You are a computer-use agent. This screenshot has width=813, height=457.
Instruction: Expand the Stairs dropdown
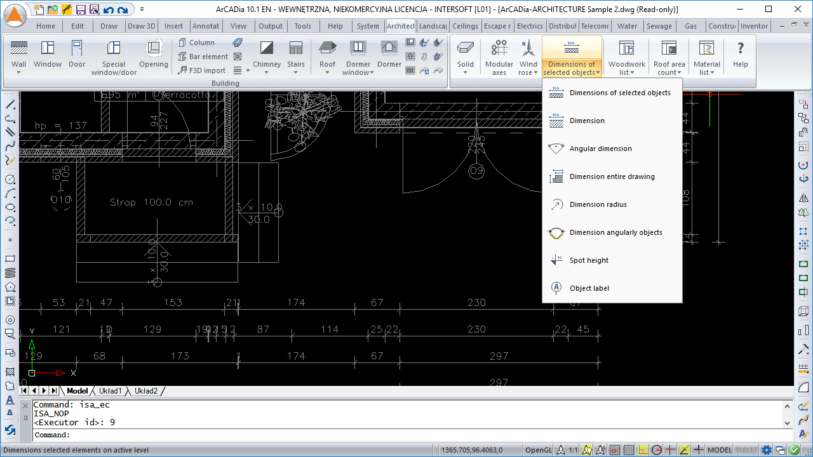tap(296, 72)
